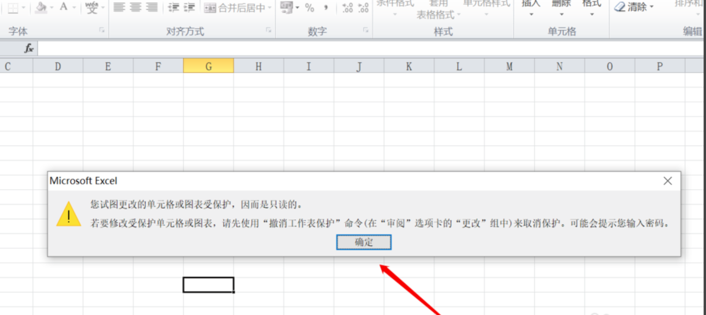Viewport: 706px width, 315px height.
Task: Select column D header
Action: (58, 66)
